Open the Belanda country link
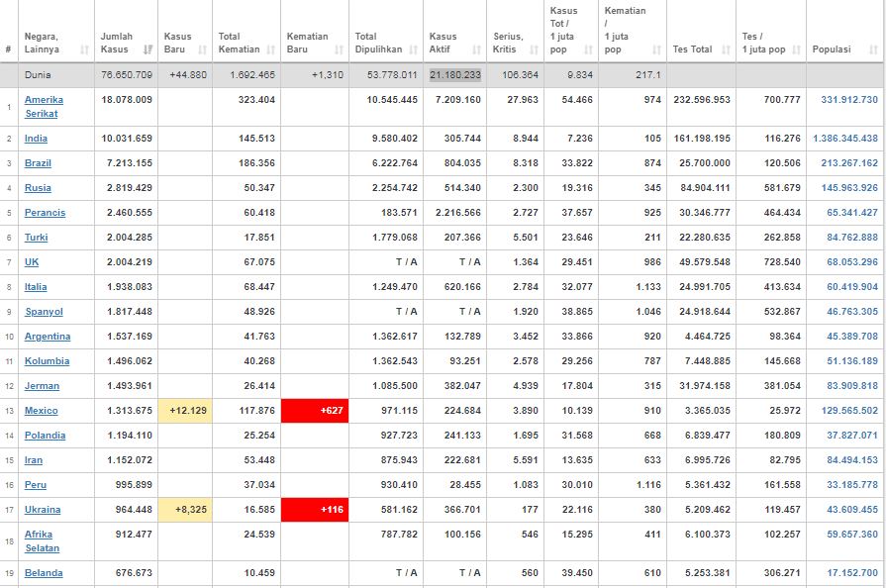This screenshot has height=588, width=886. (x=44, y=573)
